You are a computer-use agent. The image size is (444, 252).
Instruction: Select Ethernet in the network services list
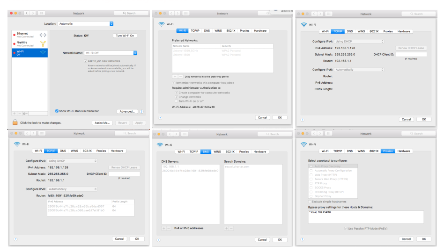23,35
